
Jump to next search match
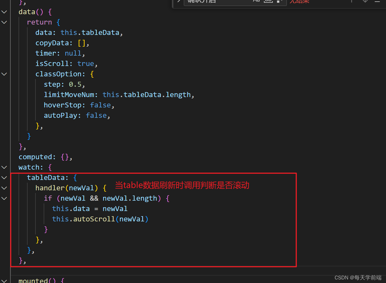[365, 1]
